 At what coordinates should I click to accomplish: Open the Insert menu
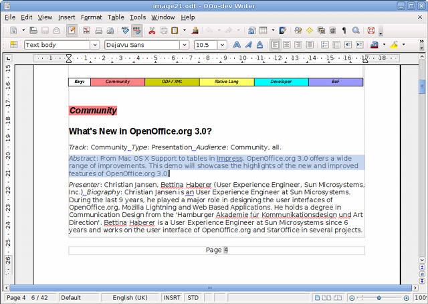tap(67, 17)
